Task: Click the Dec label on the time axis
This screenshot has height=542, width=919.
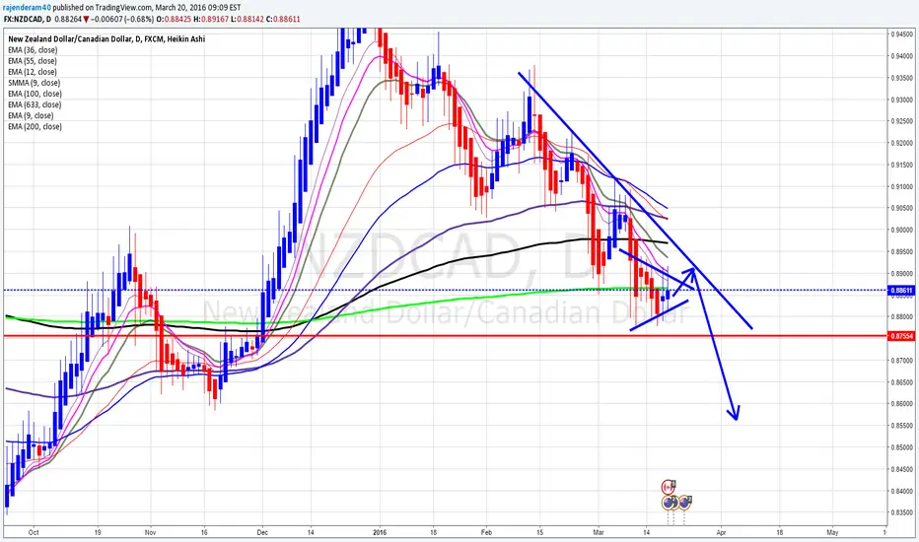Action: pyautogui.click(x=262, y=532)
